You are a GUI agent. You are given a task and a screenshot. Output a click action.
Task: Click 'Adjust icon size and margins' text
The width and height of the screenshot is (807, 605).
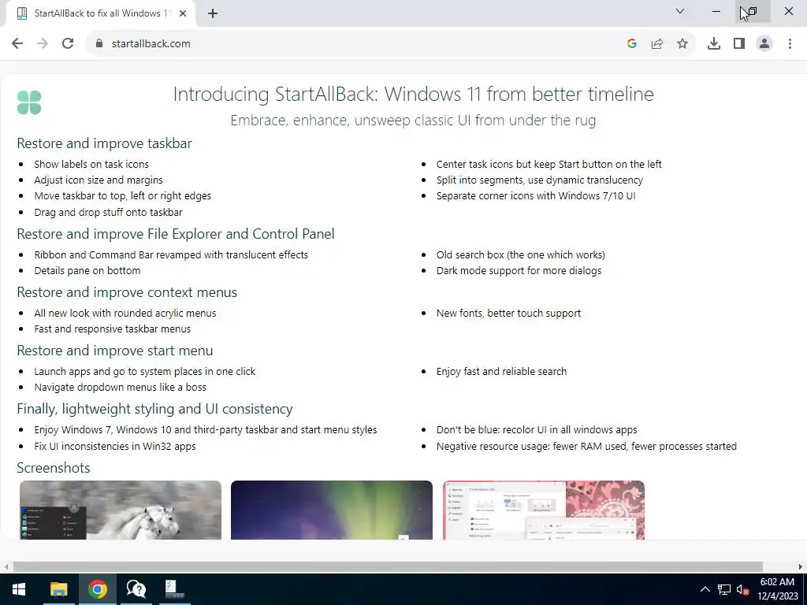point(99,180)
